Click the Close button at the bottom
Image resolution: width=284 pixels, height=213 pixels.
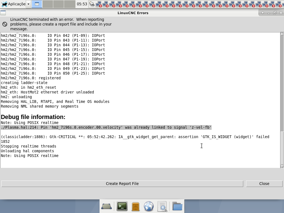pos(264,184)
